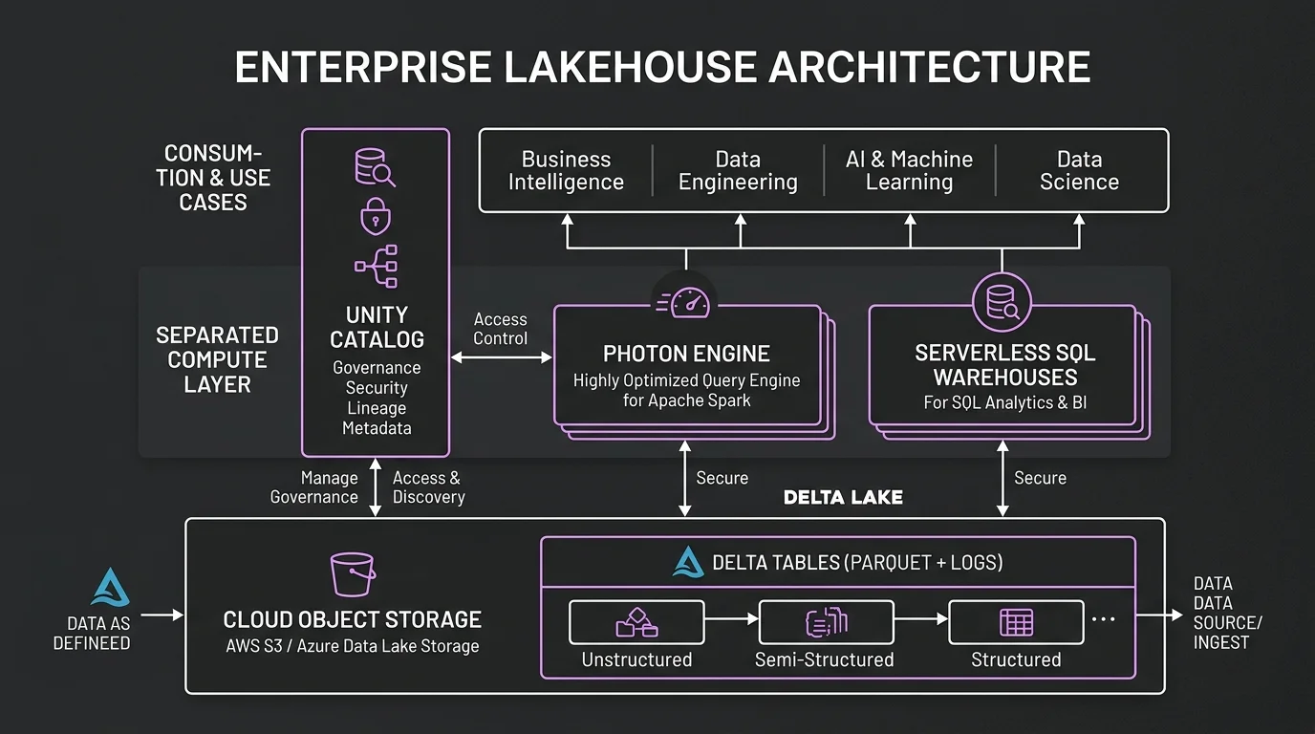Click the DELTA TABLES (PARQUET + LOGS) heading

pyautogui.click(x=857, y=562)
